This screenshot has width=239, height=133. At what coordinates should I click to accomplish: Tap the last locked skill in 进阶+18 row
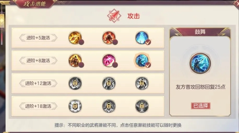pyautogui.click(x=142, y=106)
